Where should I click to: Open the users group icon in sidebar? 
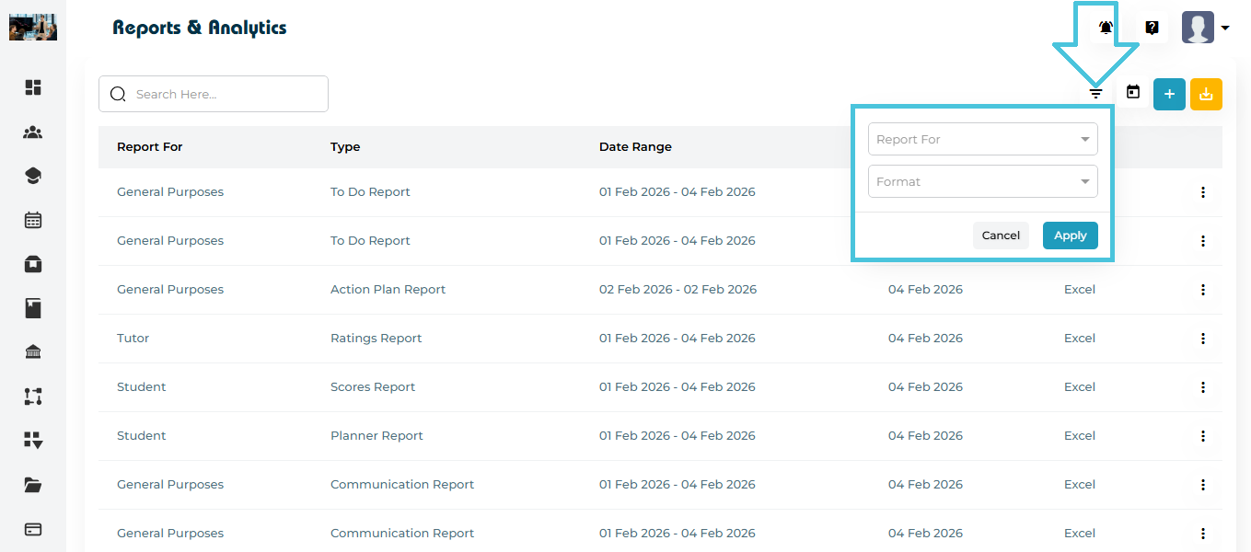tap(33, 132)
